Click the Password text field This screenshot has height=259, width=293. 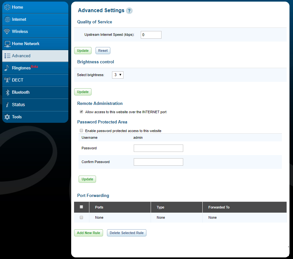[158, 148]
